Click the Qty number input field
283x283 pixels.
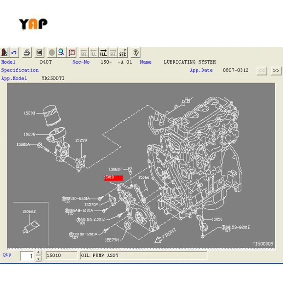(27, 256)
